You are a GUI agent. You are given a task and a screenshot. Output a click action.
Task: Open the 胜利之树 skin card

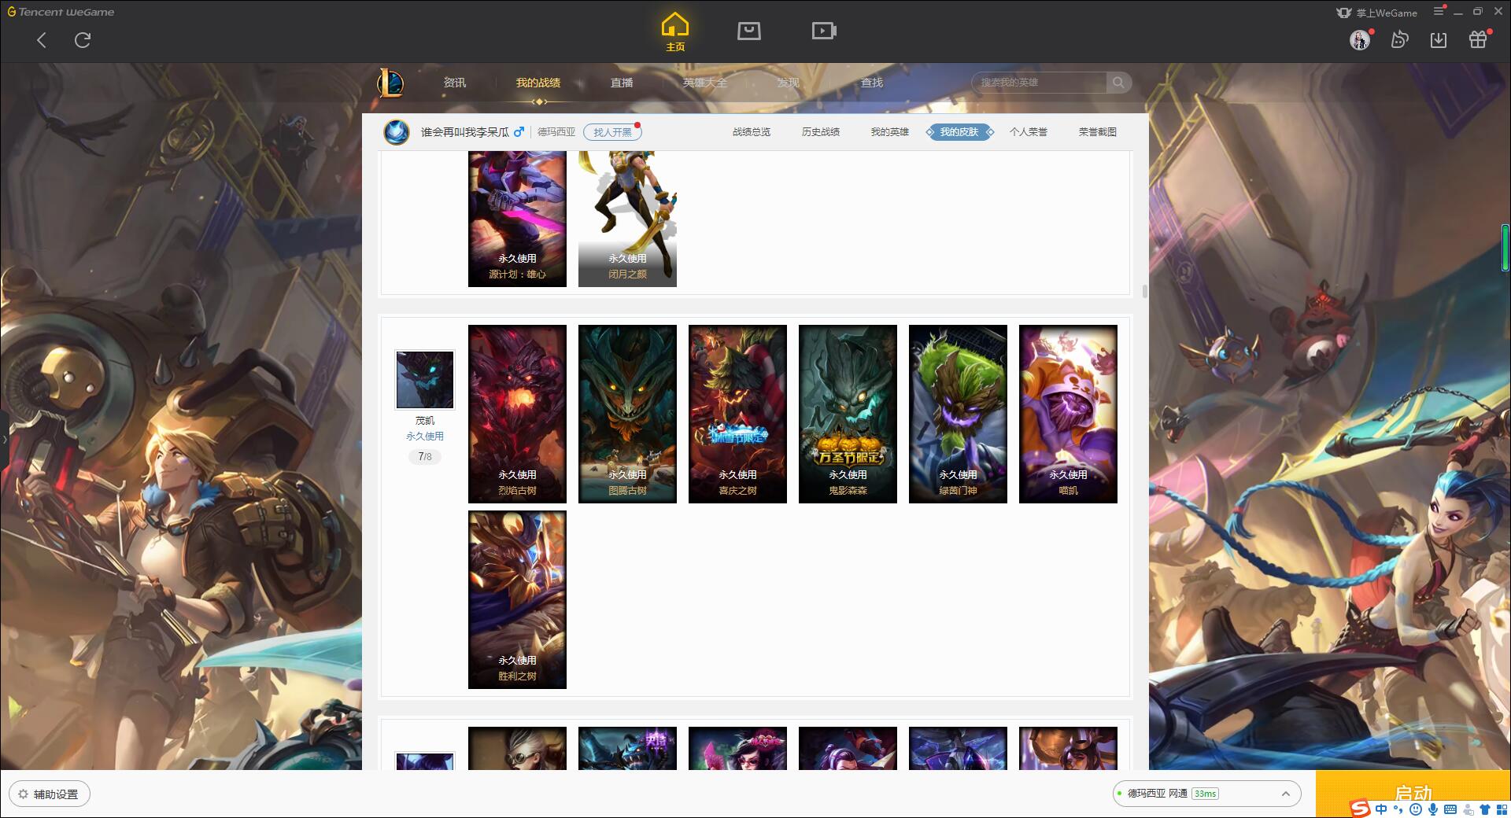pos(517,599)
